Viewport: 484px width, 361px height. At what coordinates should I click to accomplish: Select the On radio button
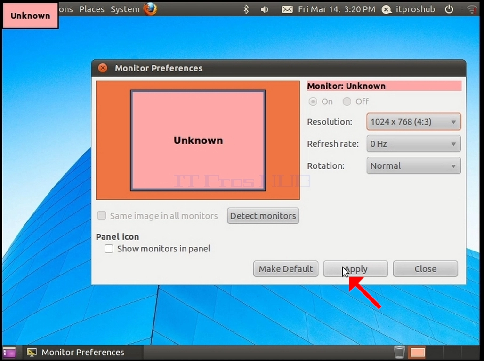point(313,102)
